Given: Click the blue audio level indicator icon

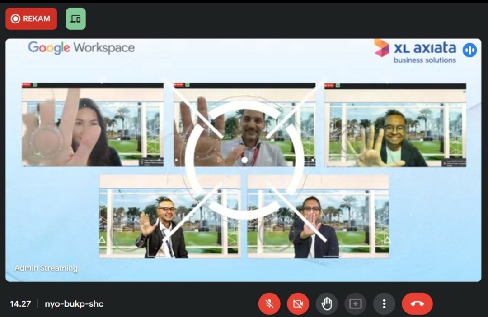Looking at the screenshot, I should tap(469, 50).
